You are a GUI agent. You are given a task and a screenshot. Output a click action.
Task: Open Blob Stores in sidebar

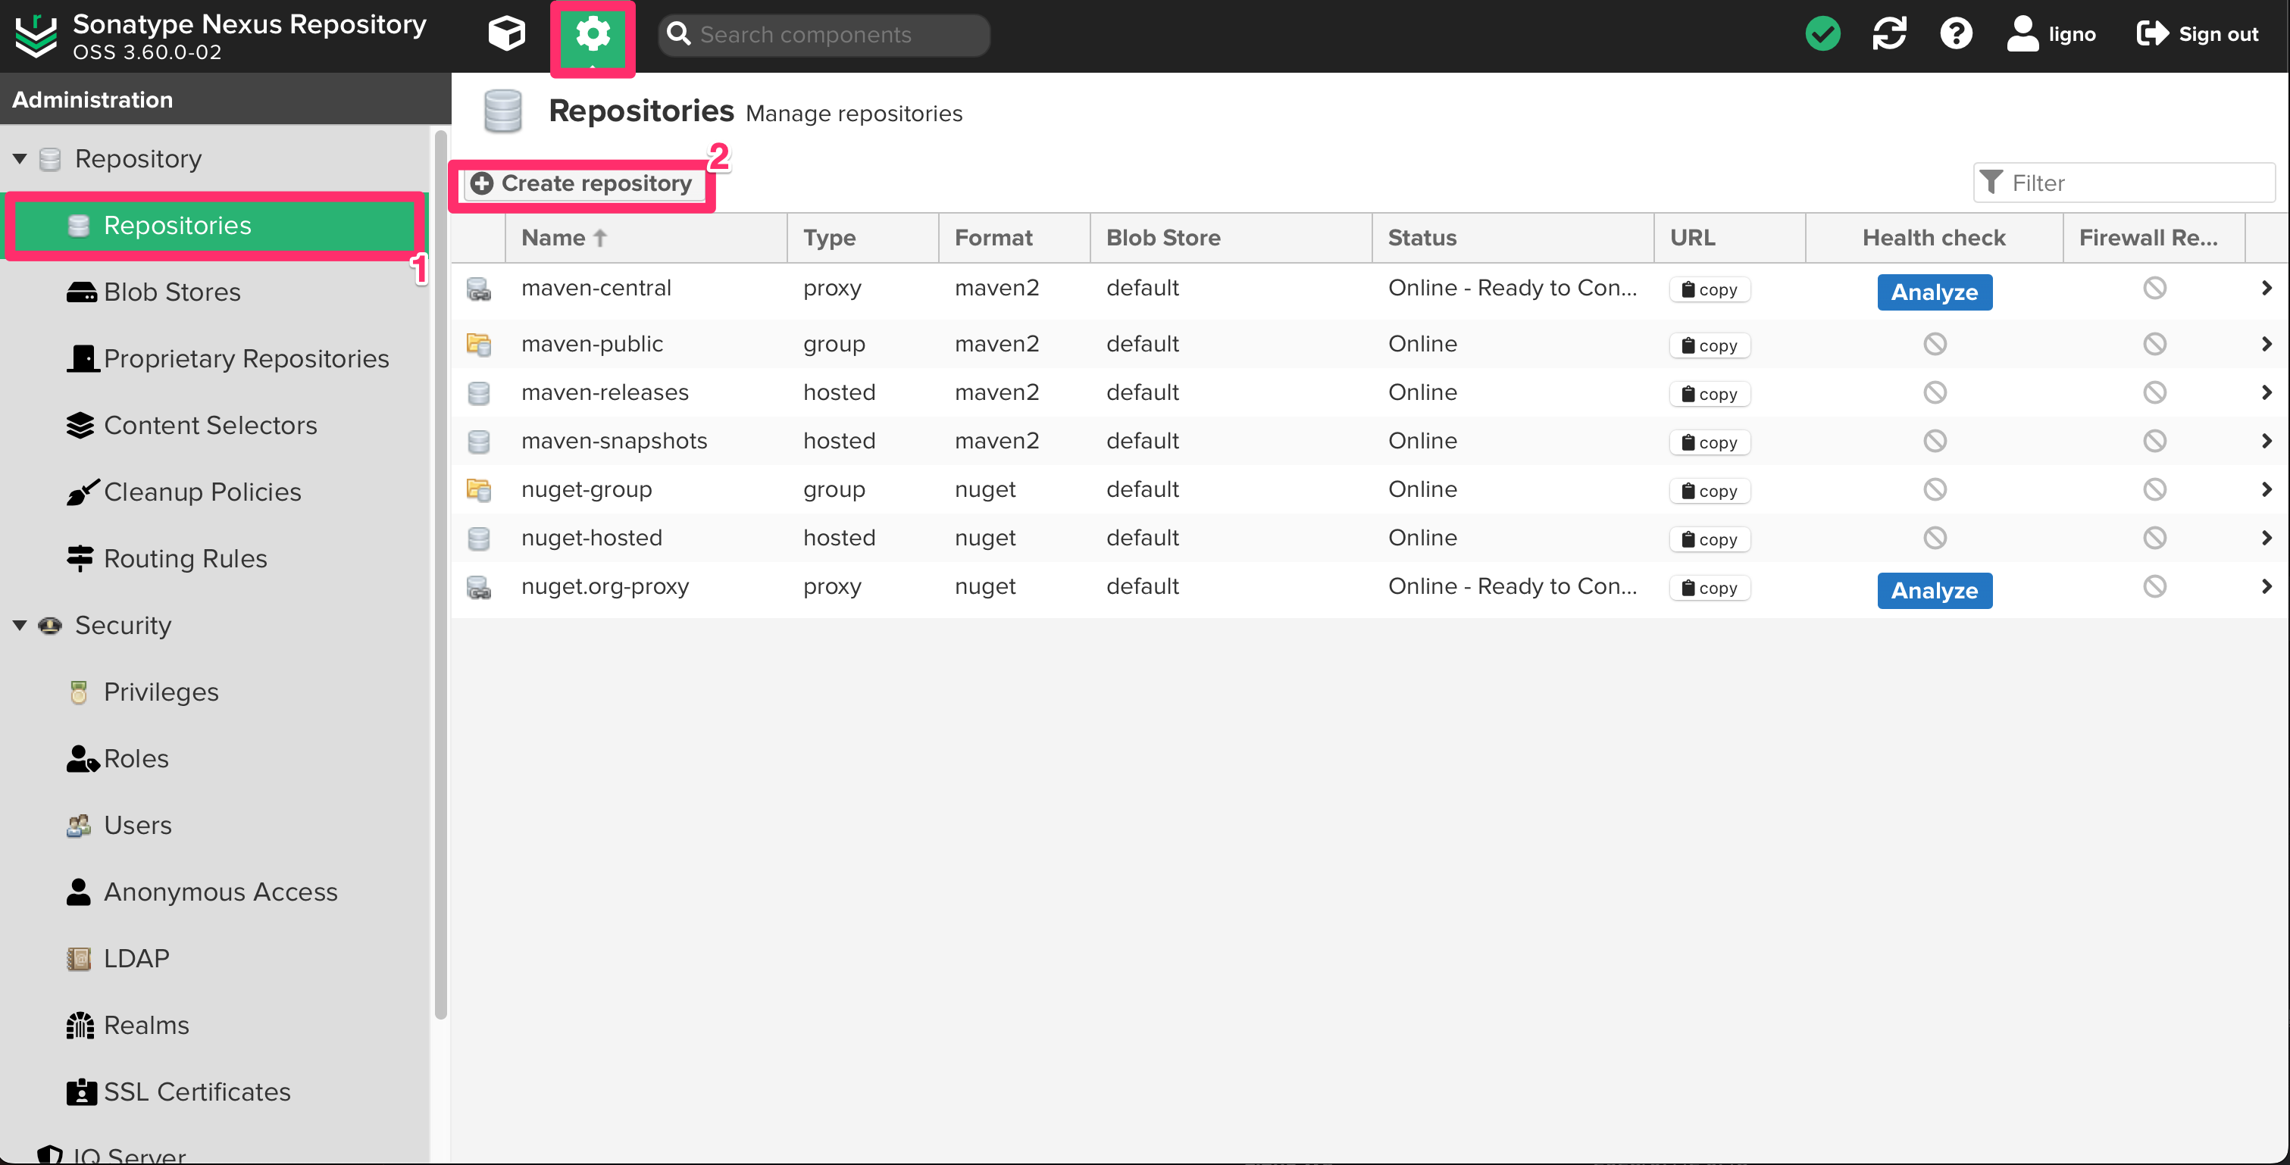click(171, 292)
